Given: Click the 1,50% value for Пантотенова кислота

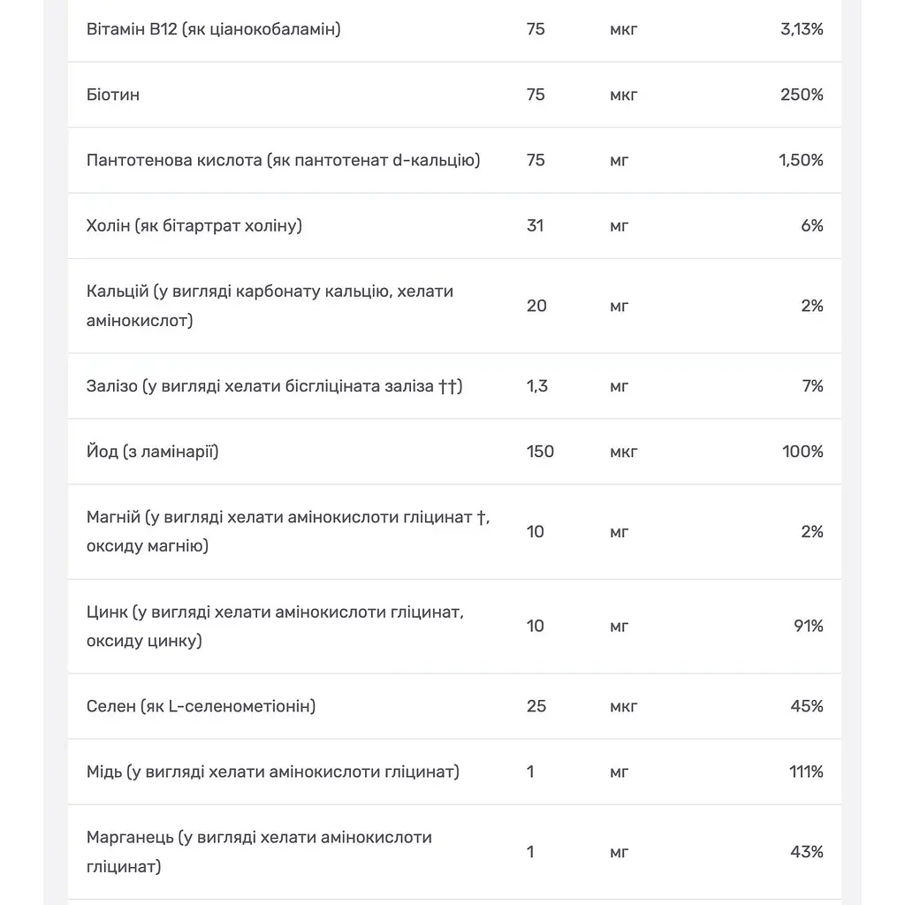Looking at the screenshot, I should [801, 160].
